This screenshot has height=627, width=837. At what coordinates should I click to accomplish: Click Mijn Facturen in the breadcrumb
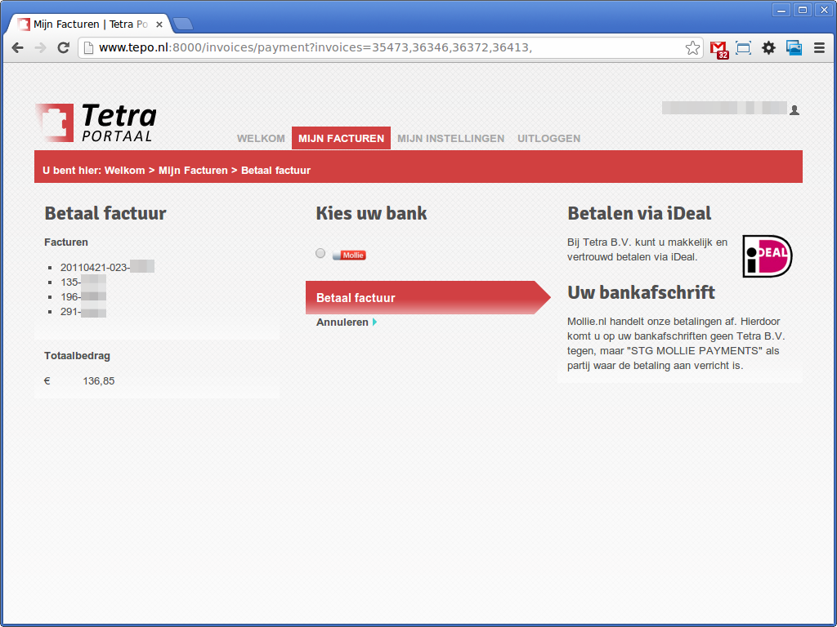coord(193,171)
